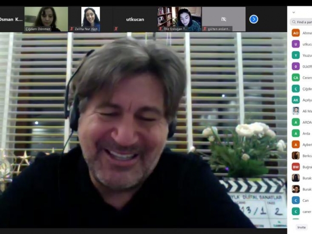The width and height of the screenshot is (312, 234).
Task: Select participant name "Ceren" in the list
Action: click(307, 77)
